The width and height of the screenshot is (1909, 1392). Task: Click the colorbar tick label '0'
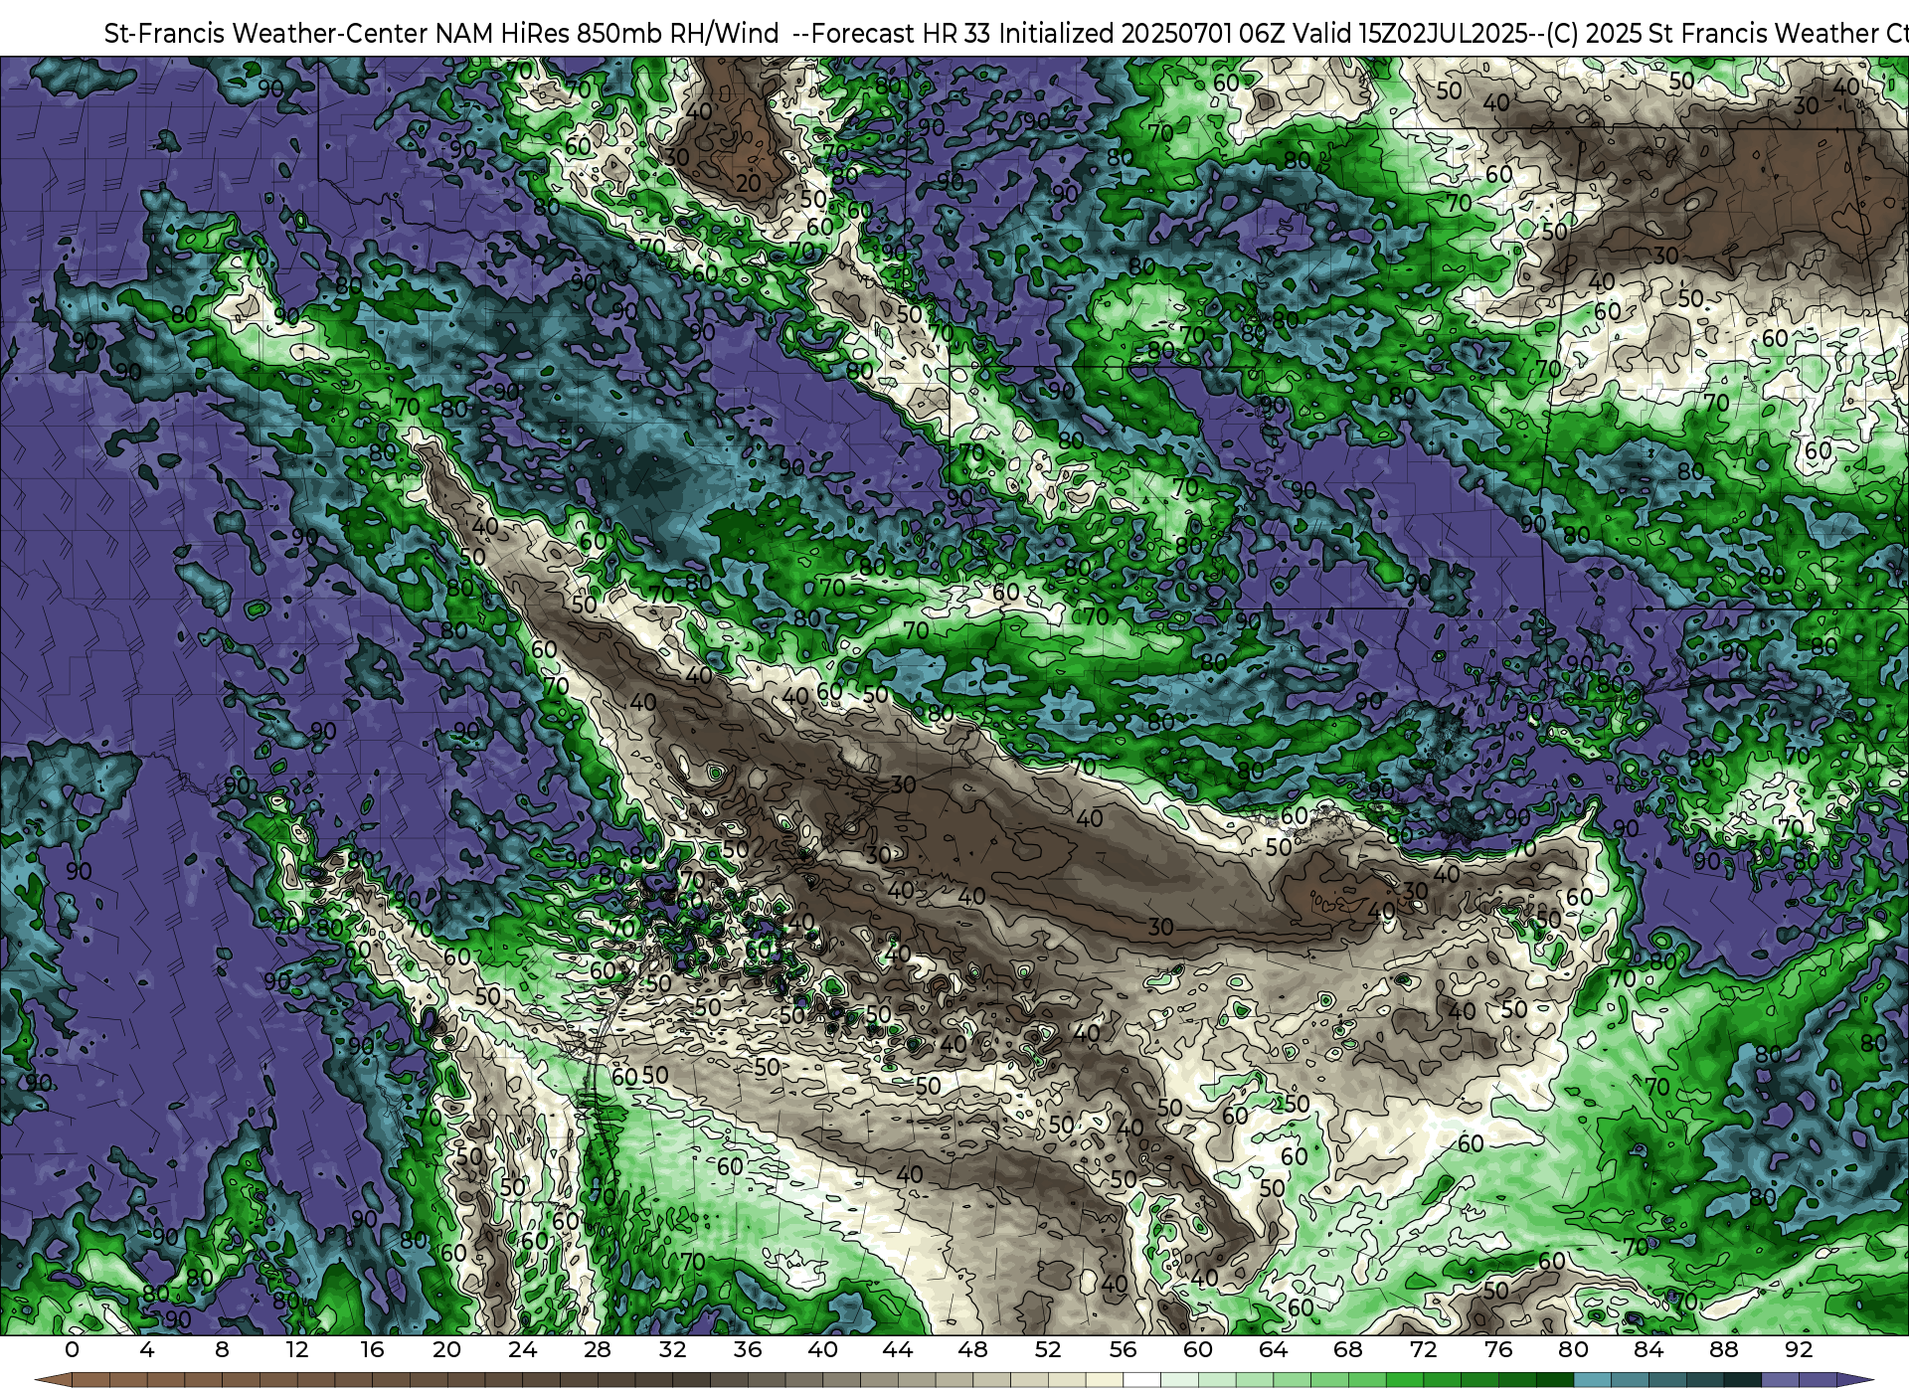[x=72, y=1350]
